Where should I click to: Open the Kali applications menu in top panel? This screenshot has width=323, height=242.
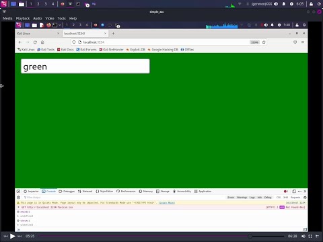[4, 4]
